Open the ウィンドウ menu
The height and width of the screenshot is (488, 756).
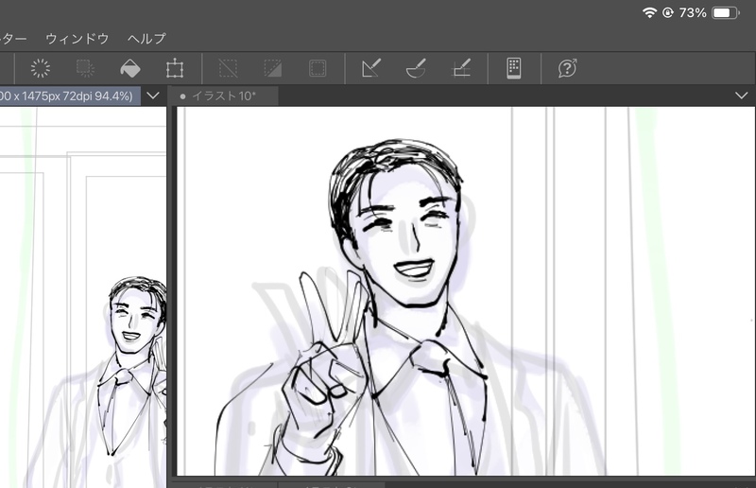[x=77, y=39]
